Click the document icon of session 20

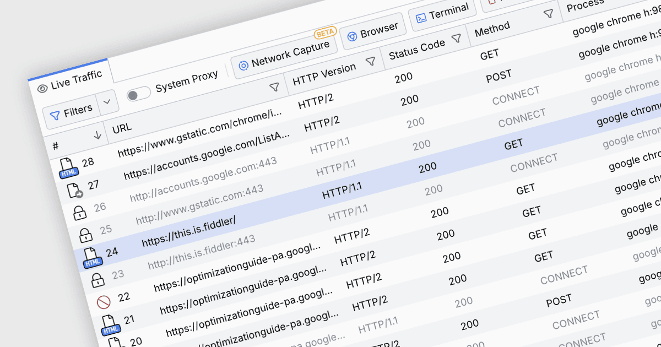116,343
